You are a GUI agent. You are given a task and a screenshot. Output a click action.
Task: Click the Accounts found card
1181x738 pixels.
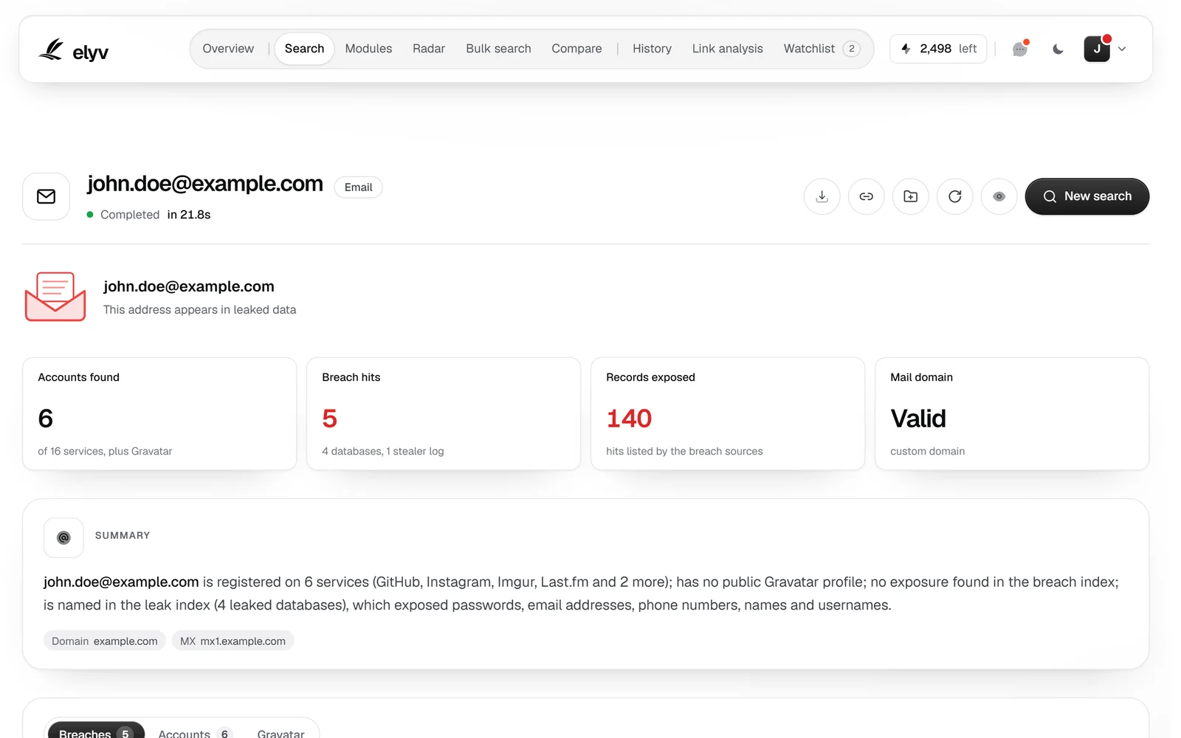click(x=159, y=414)
